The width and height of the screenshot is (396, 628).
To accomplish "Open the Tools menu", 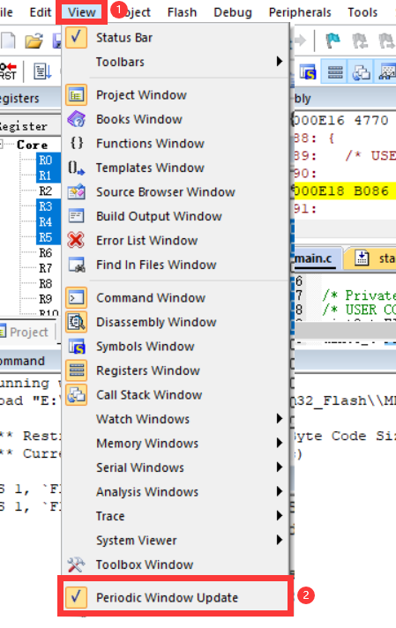I will 362,12.
